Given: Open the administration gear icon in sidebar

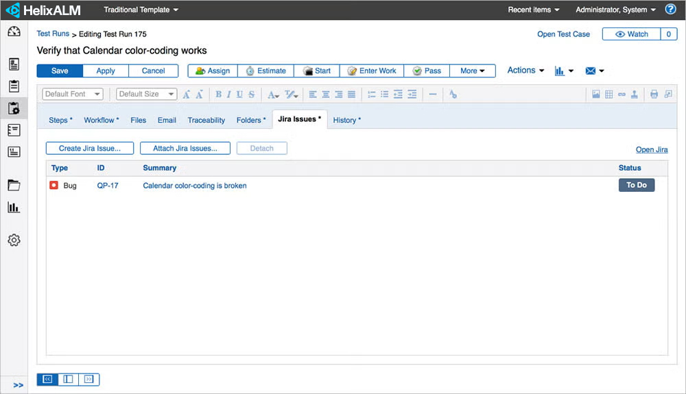Looking at the screenshot, I should click(x=14, y=240).
